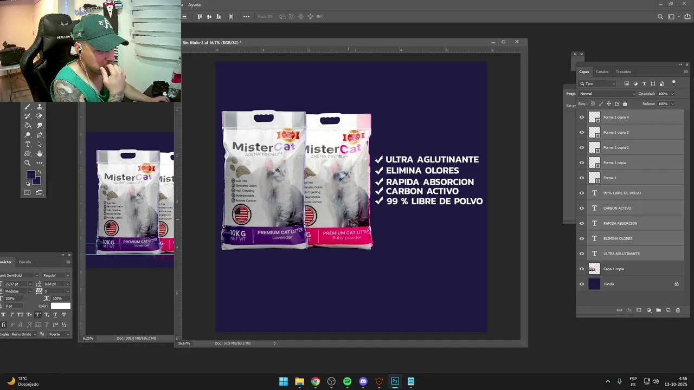Hide the Forma 1 copia 3 layer
The image size is (694, 390).
(x=582, y=132)
